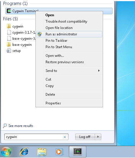Click the magnifier icon beside See more results
The height and width of the screenshot is (158, 135).
(5, 126)
